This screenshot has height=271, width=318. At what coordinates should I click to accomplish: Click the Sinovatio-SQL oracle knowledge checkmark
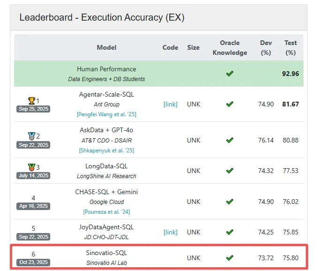click(229, 257)
